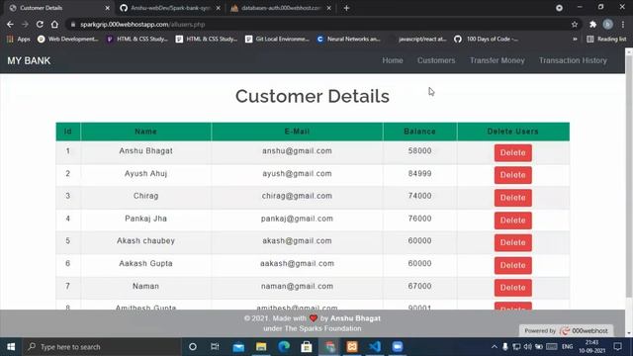Open the Windows Start menu
633x356 pixels.
point(11,347)
